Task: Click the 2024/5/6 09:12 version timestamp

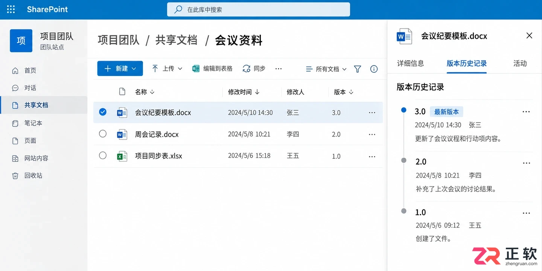Action: click(438, 225)
